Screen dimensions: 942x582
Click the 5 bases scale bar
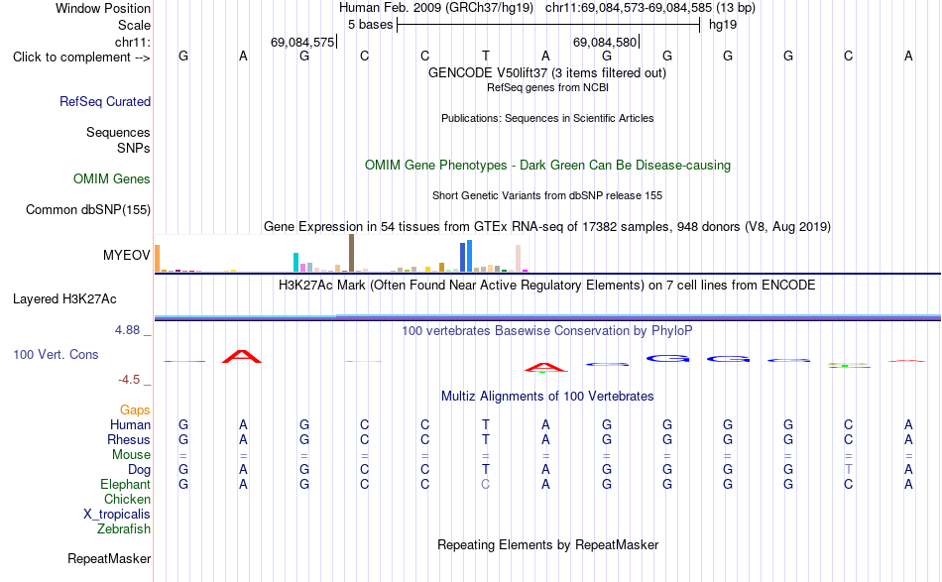pos(548,25)
